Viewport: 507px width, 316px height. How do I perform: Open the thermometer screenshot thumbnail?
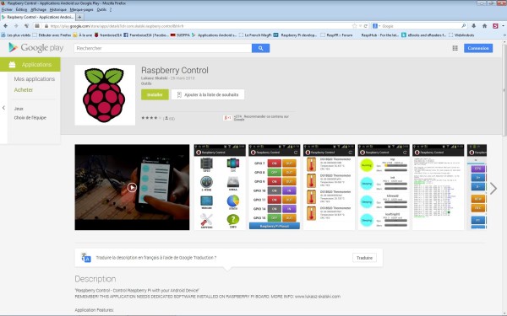(x=329, y=187)
